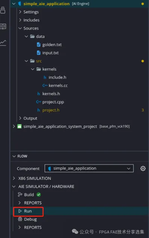Click the Run play icon

[20, 211]
